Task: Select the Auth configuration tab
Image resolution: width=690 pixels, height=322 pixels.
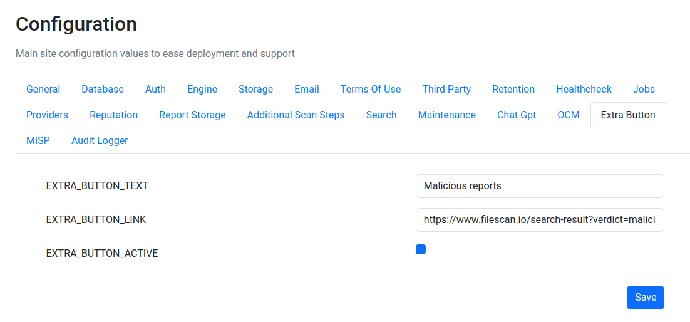Action: [x=155, y=90]
